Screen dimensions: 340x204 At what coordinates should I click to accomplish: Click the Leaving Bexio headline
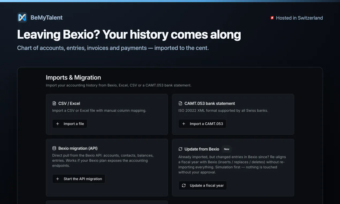pyautogui.click(x=129, y=35)
